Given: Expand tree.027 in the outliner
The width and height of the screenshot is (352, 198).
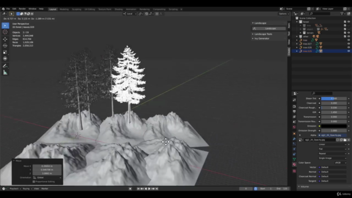Looking at the screenshot, I should pyautogui.click(x=297, y=44).
